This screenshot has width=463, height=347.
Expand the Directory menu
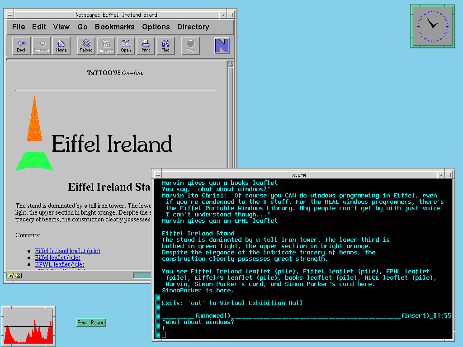tap(193, 27)
